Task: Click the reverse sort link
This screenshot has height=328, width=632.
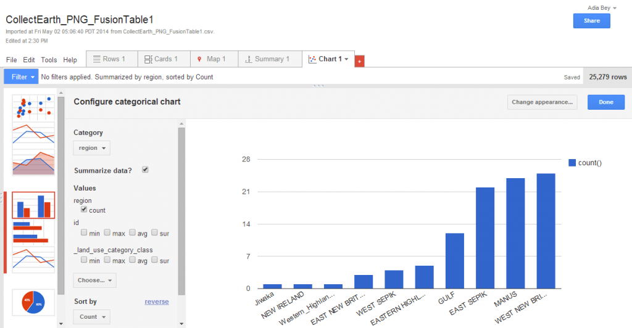Action: [x=157, y=301]
